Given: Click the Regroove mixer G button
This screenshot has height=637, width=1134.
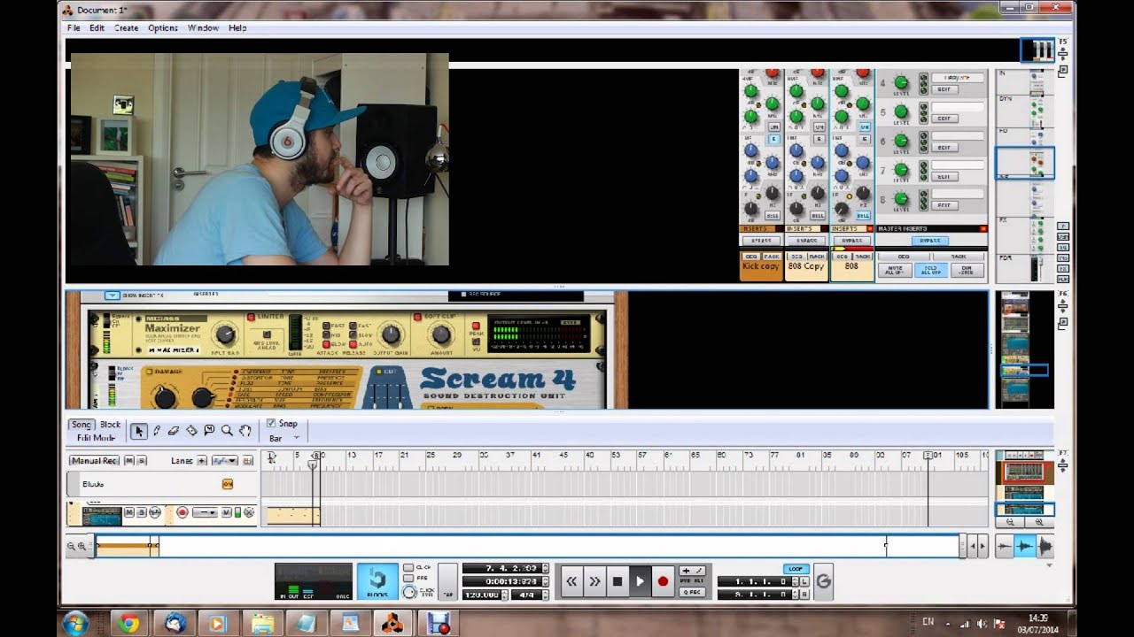Looking at the screenshot, I should [823, 581].
